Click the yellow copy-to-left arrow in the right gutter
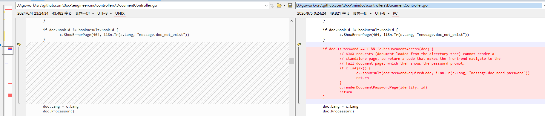 click(299, 44)
